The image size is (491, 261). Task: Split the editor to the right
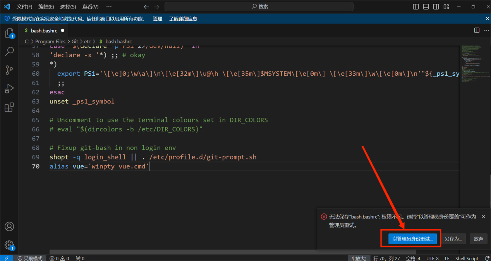477,30
